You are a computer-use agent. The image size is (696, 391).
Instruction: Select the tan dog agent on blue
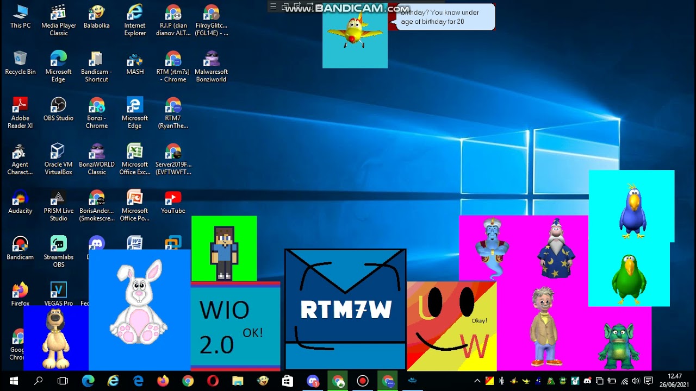(55, 338)
